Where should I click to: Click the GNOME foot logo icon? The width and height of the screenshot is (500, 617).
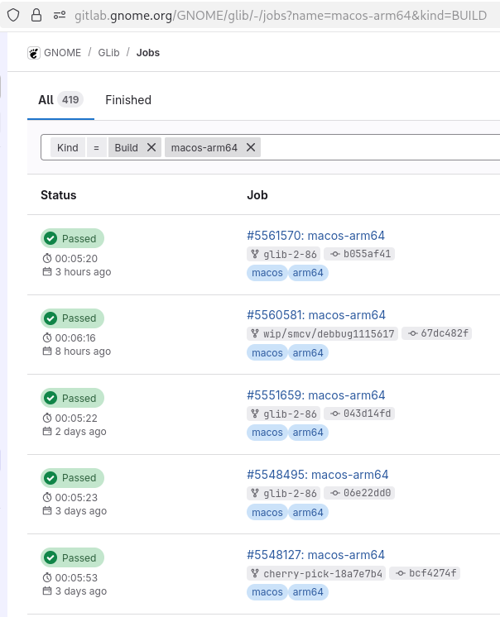tap(34, 53)
